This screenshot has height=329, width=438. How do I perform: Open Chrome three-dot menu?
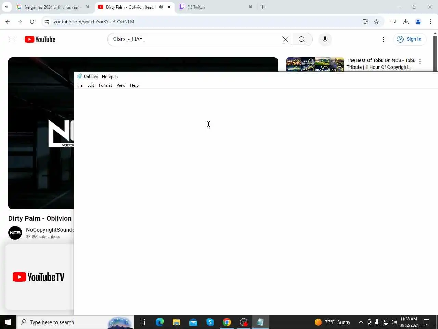pyautogui.click(x=430, y=22)
